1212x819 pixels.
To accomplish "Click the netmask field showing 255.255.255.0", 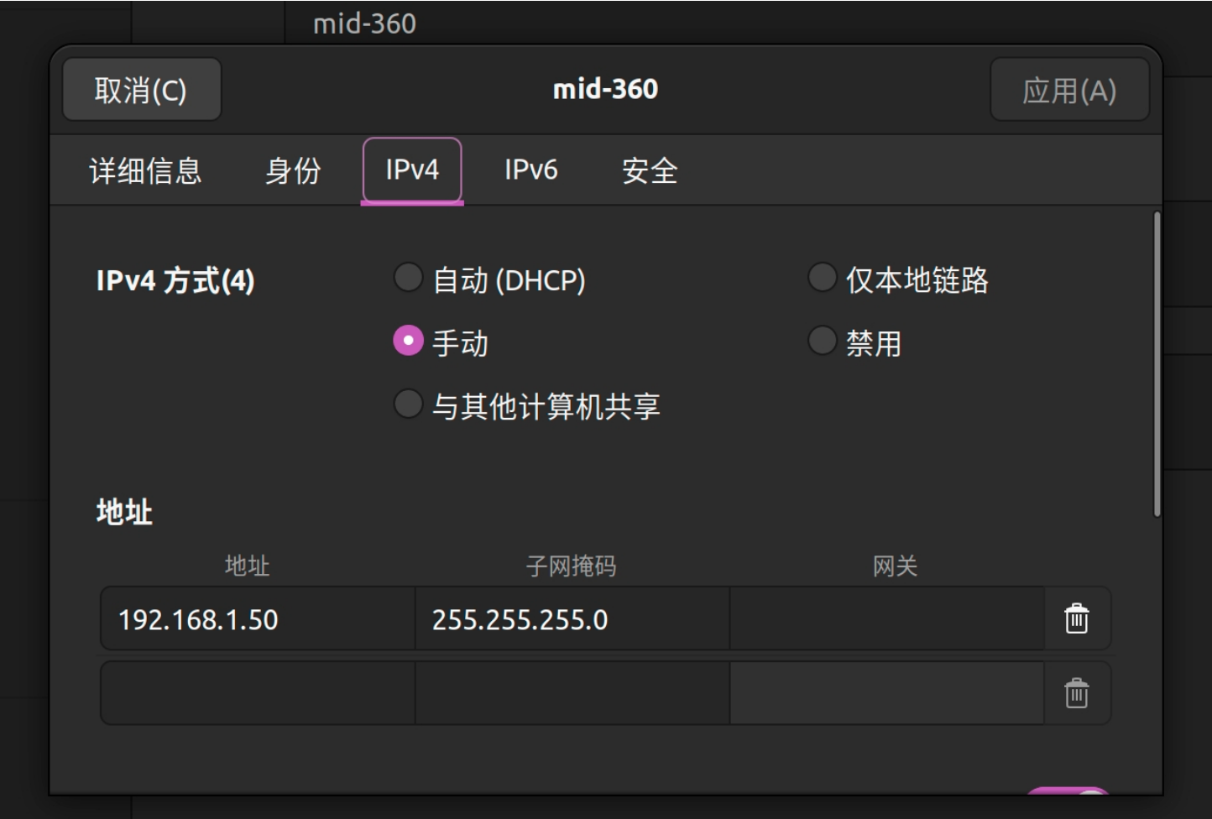I will pos(571,619).
